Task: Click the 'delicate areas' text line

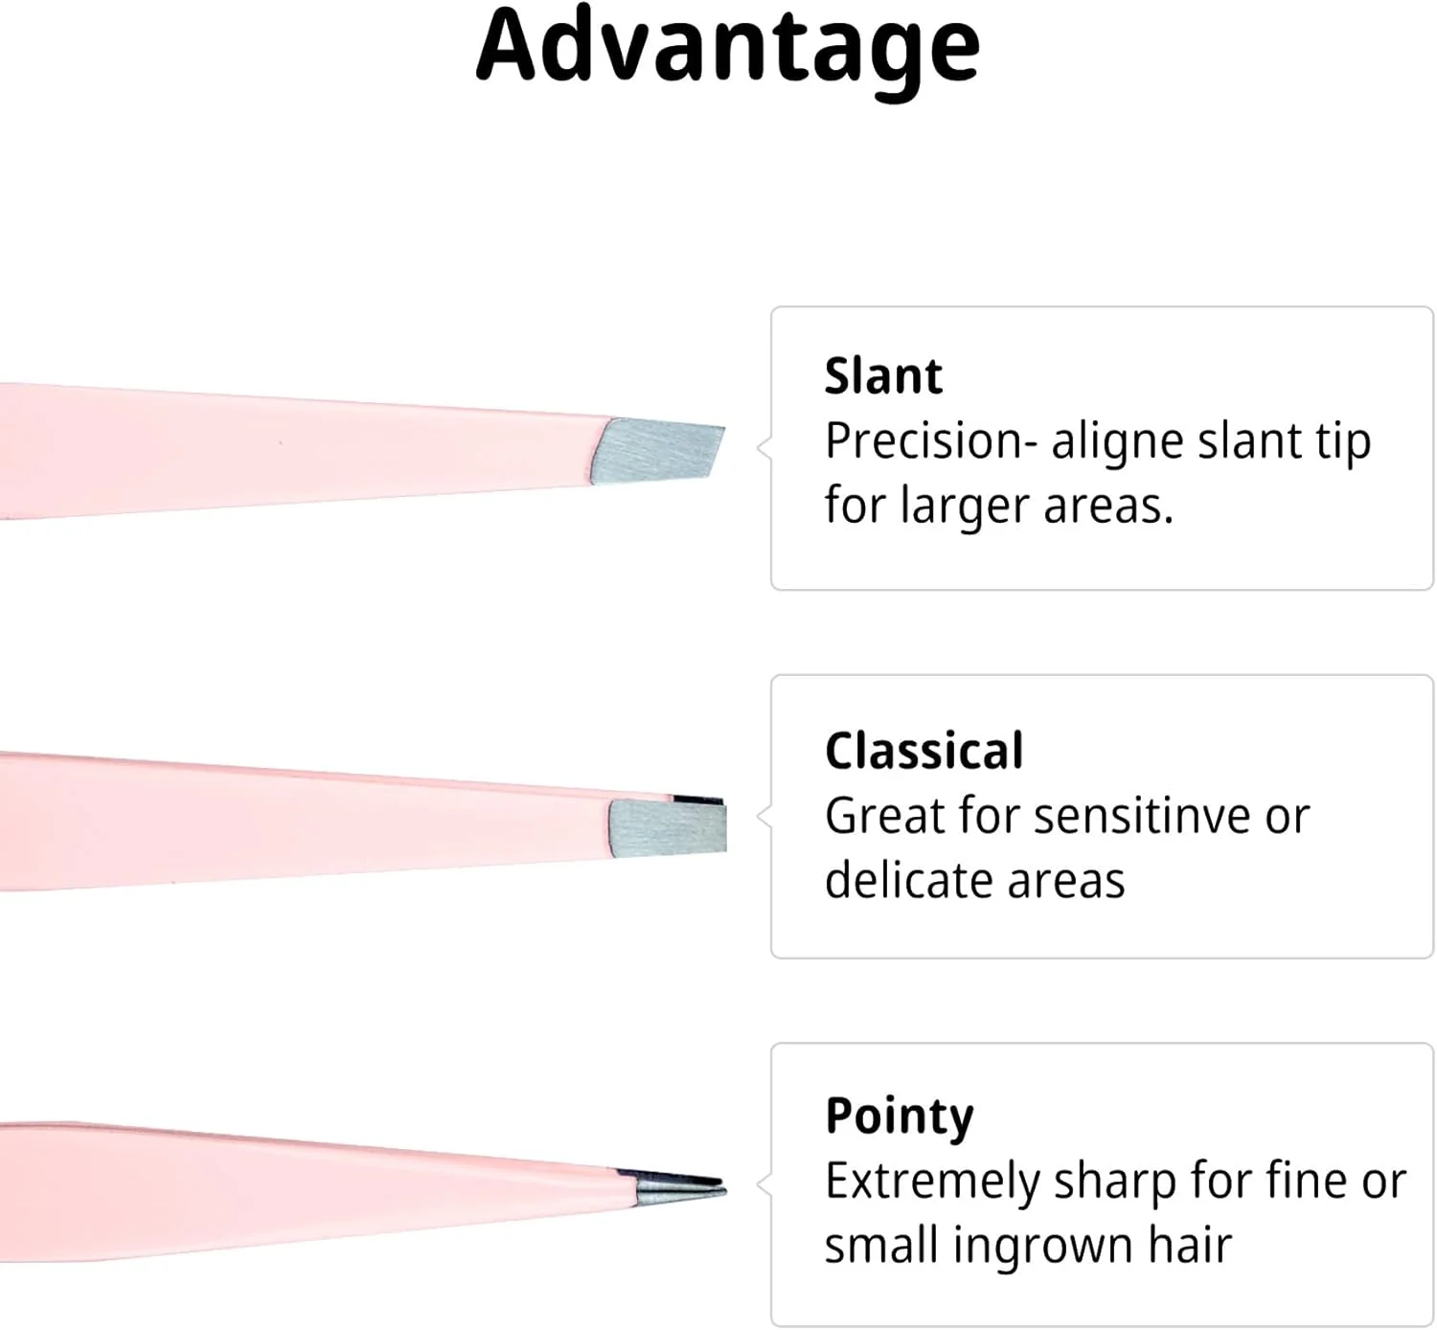Action: pos(974,881)
